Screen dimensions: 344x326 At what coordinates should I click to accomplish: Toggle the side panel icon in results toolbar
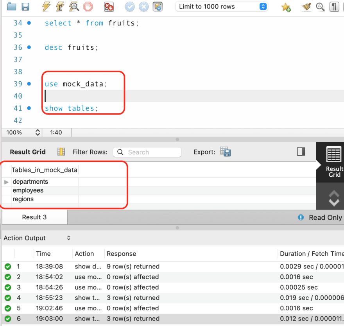[x=301, y=152]
